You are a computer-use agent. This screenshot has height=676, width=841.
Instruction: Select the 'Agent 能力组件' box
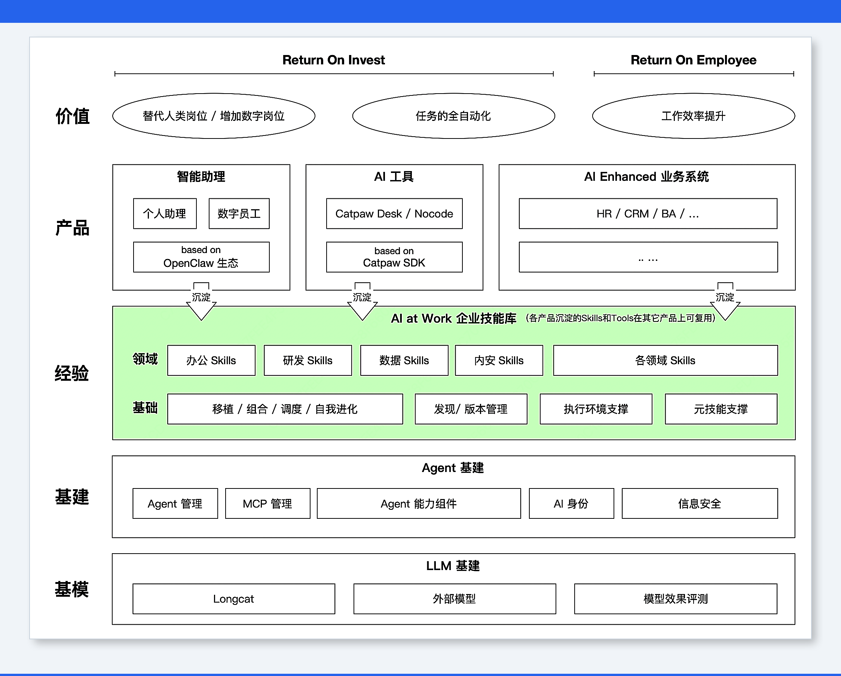pos(419,503)
